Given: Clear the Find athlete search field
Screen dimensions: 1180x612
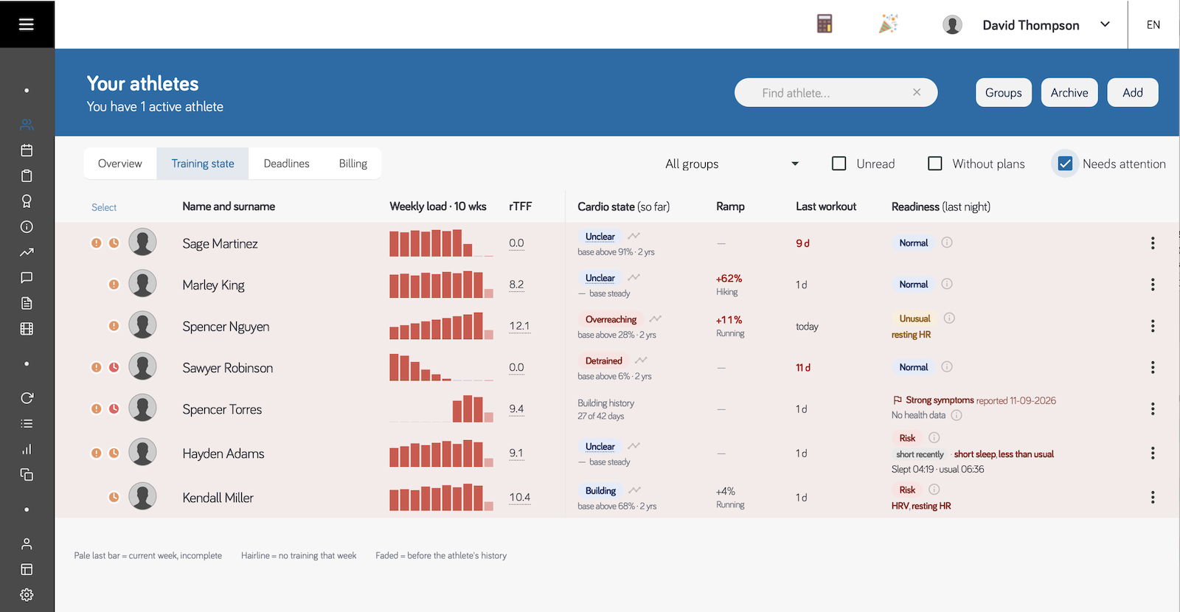Looking at the screenshot, I should (917, 92).
